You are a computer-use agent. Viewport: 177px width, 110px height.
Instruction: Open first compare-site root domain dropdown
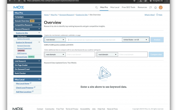(x=55, y=54)
